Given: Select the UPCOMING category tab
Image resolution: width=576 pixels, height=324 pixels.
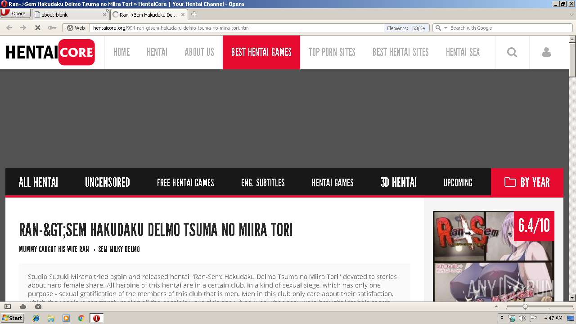Looking at the screenshot, I should [458, 182].
